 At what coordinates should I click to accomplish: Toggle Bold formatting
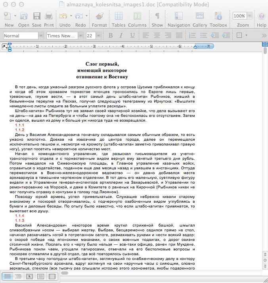[x=111, y=36]
